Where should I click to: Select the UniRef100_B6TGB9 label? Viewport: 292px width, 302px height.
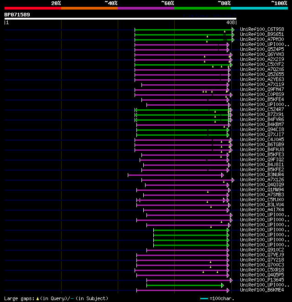point(262,144)
